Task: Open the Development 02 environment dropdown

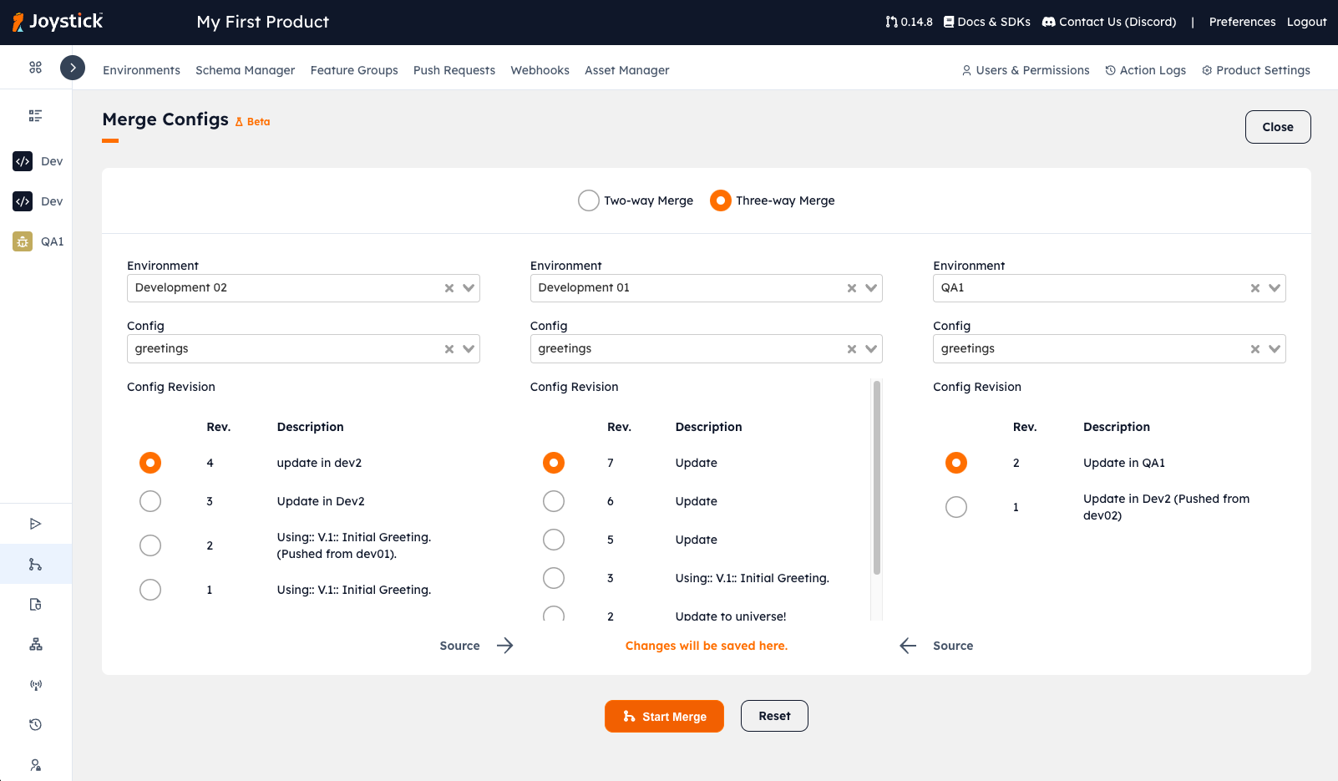Action: [x=469, y=288]
